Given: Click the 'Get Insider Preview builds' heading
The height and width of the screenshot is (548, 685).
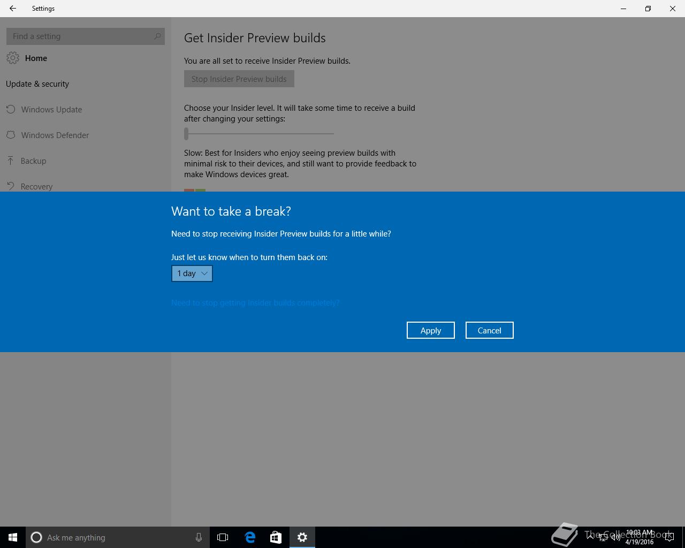Looking at the screenshot, I should [255, 38].
